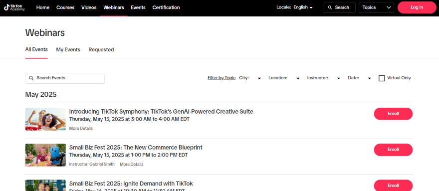Open Certification in navigation bar
439x191 pixels.
(166, 7)
